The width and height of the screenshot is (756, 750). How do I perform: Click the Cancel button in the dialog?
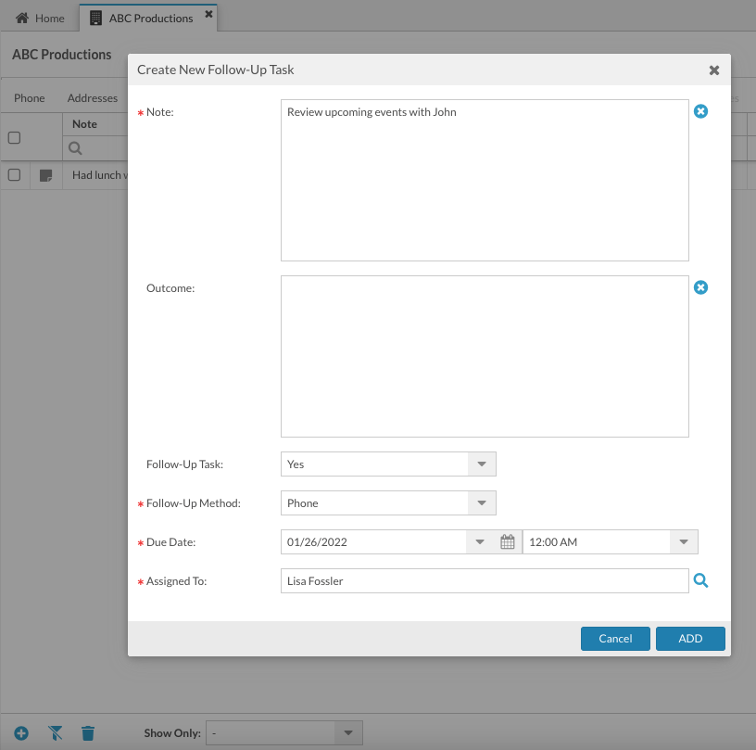coord(615,638)
